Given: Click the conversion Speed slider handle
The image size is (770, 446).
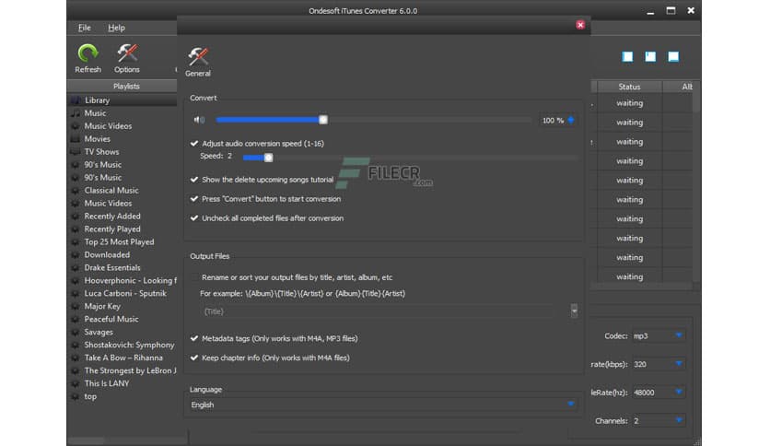Looking at the screenshot, I should 268,158.
